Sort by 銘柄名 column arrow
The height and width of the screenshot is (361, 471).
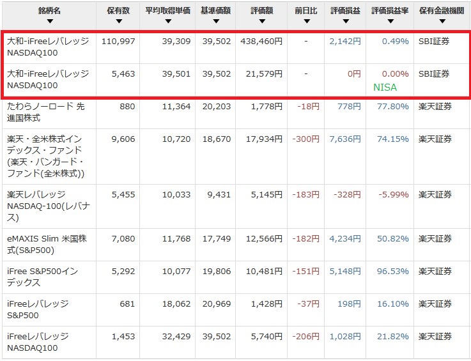pos(50,21)
